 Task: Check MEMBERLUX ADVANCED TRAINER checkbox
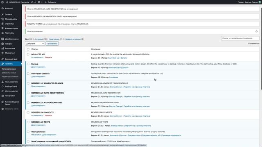pos(28,83)
